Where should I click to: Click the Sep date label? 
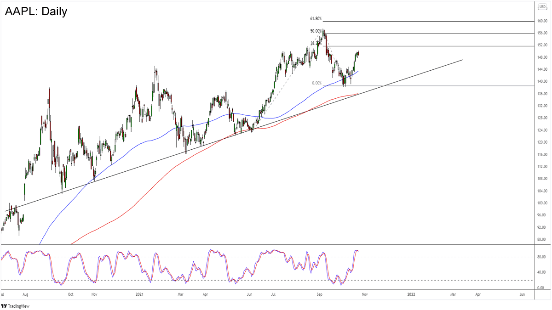(320, 294)
